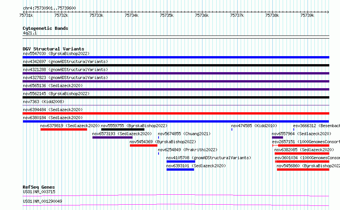Viewport: 340px width, 210px height.
Task: Select the red nsv5456860 variant bar
Action: [303, 170]
